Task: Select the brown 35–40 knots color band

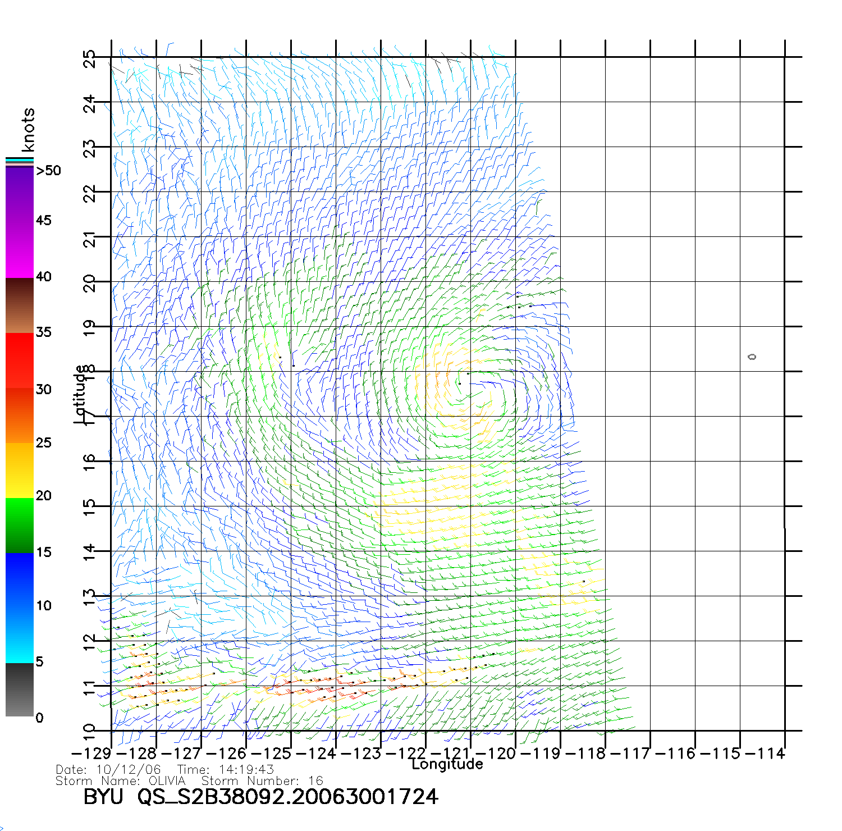Action: [20, 306]
